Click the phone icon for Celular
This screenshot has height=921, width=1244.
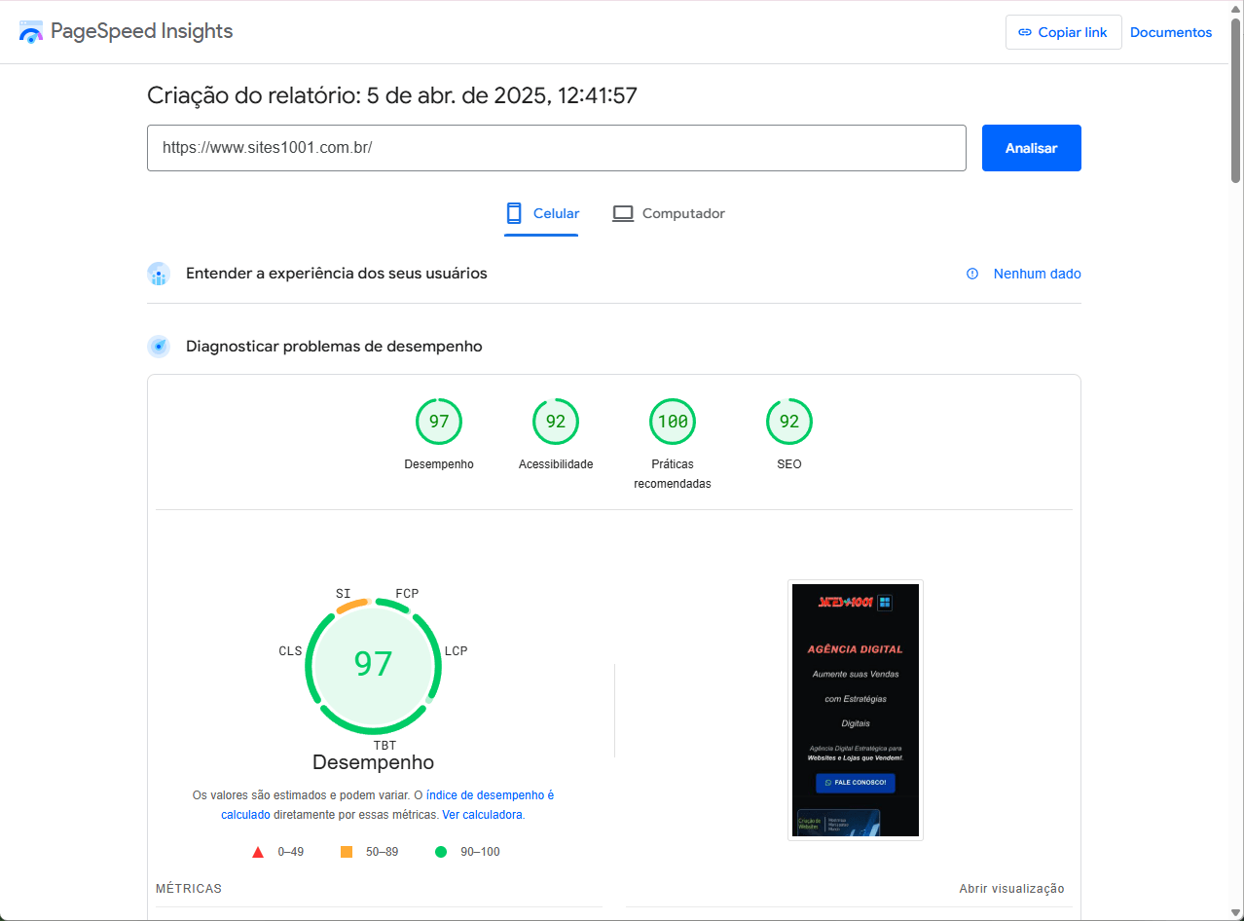click(x=514, y=213)
